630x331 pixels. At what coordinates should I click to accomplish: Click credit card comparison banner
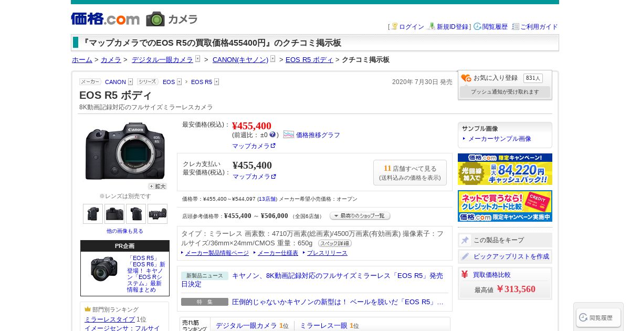[505, 206]
